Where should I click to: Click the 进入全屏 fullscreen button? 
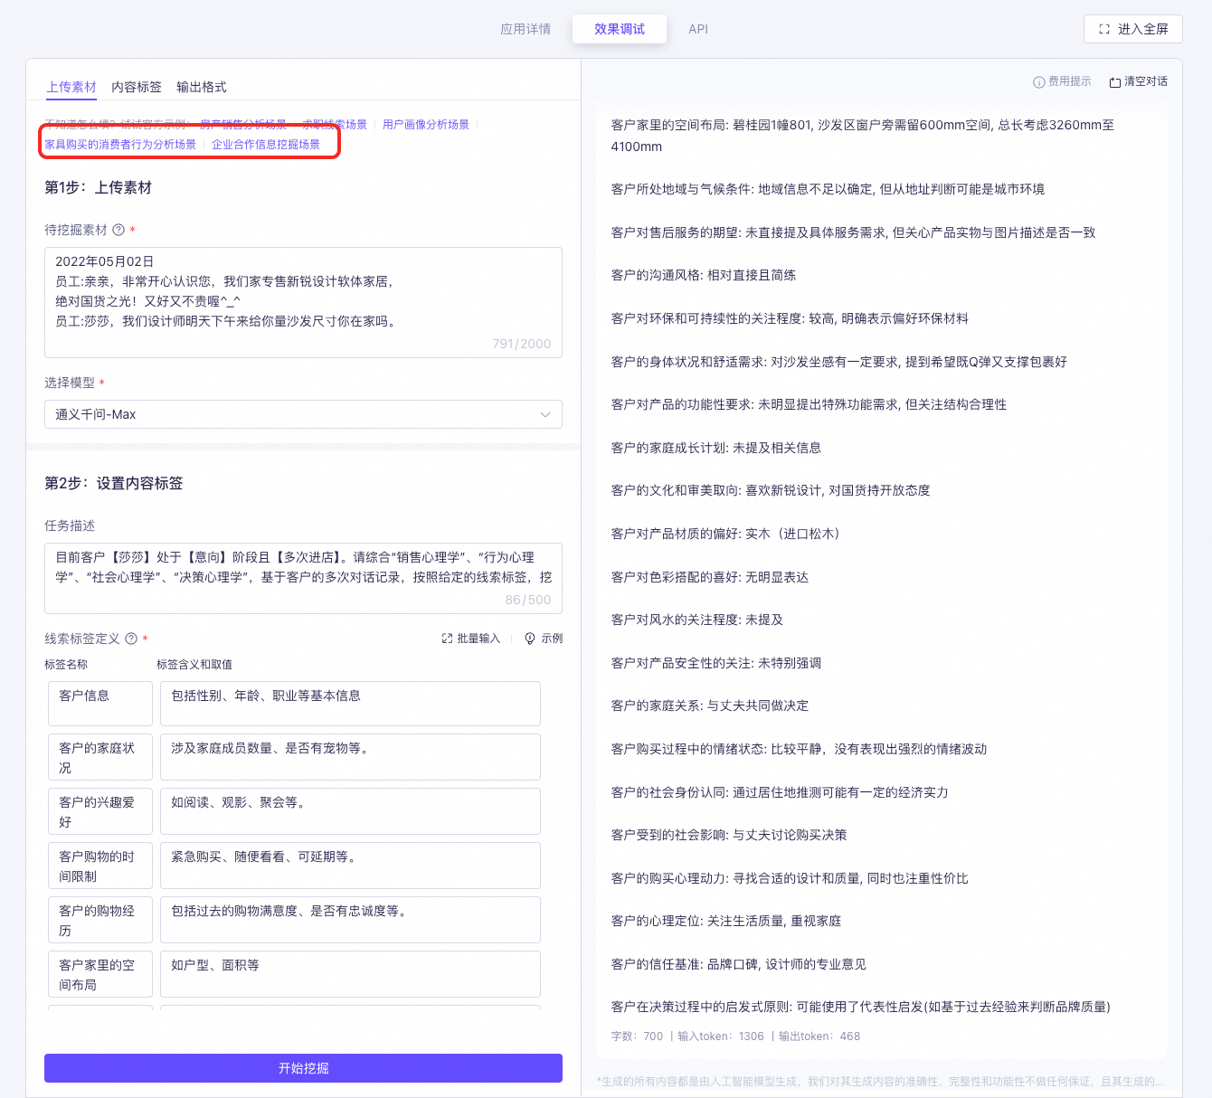click(x=1133, y=29)
